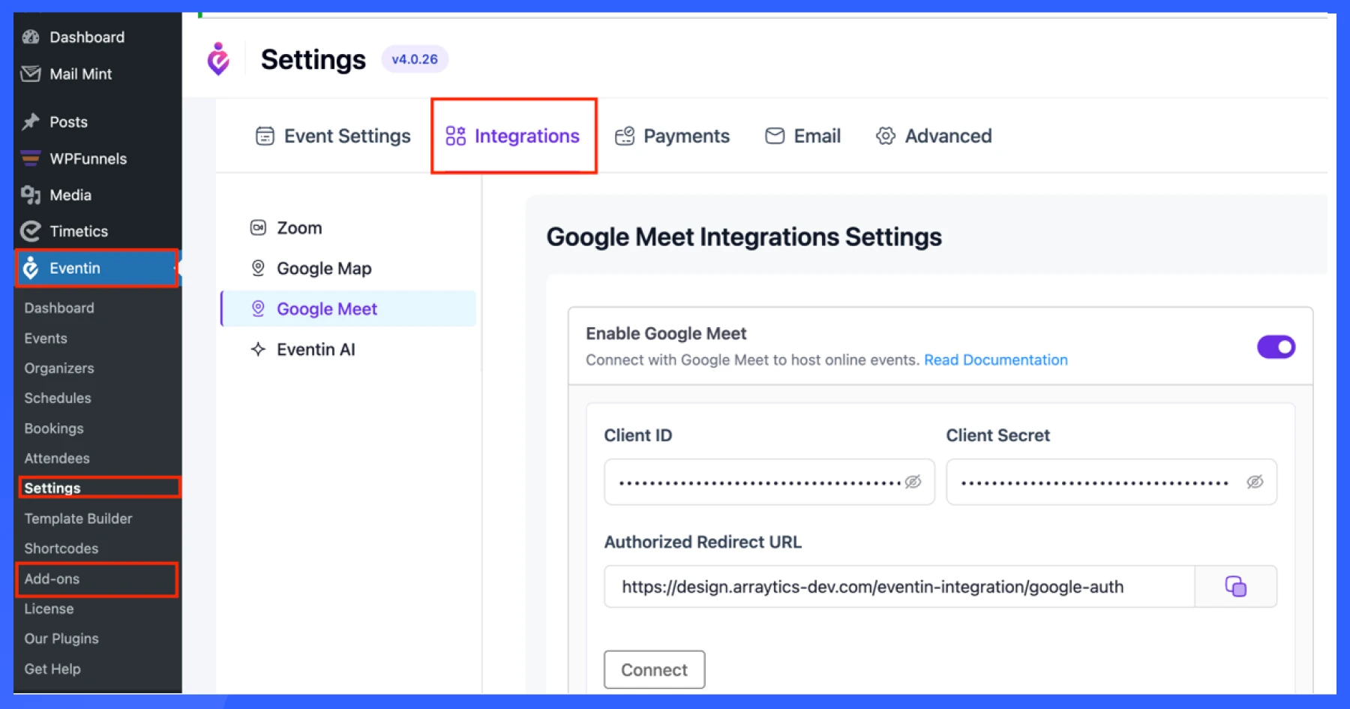1350x709 pixels.
Task: Open the Schedules submenu item
Action: pyautogui.click(x=58, y=398)
